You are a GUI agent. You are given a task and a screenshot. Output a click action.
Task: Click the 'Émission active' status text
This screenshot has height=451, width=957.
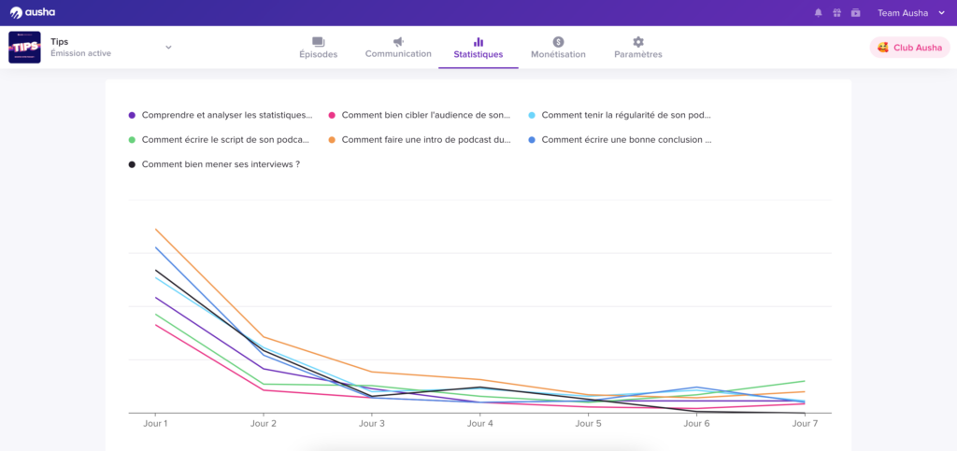pos(80,53)
